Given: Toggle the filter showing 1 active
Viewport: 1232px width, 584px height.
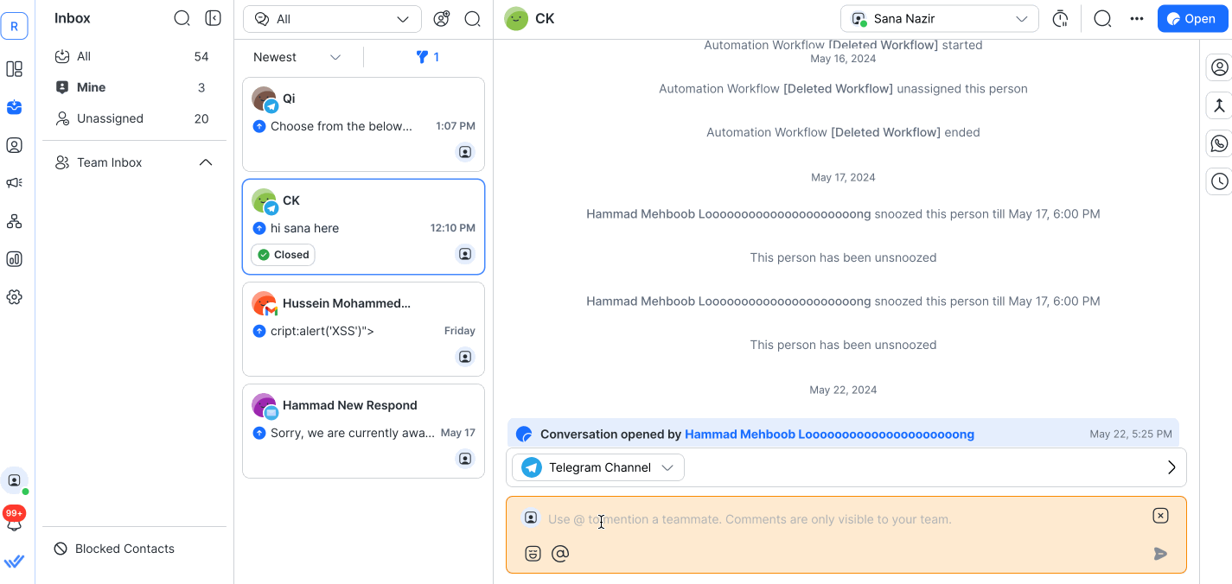Looking at the screenshot, I should 428,57.
